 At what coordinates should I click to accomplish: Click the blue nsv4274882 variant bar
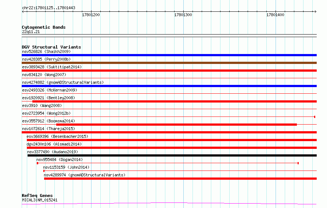pos(169,86)
